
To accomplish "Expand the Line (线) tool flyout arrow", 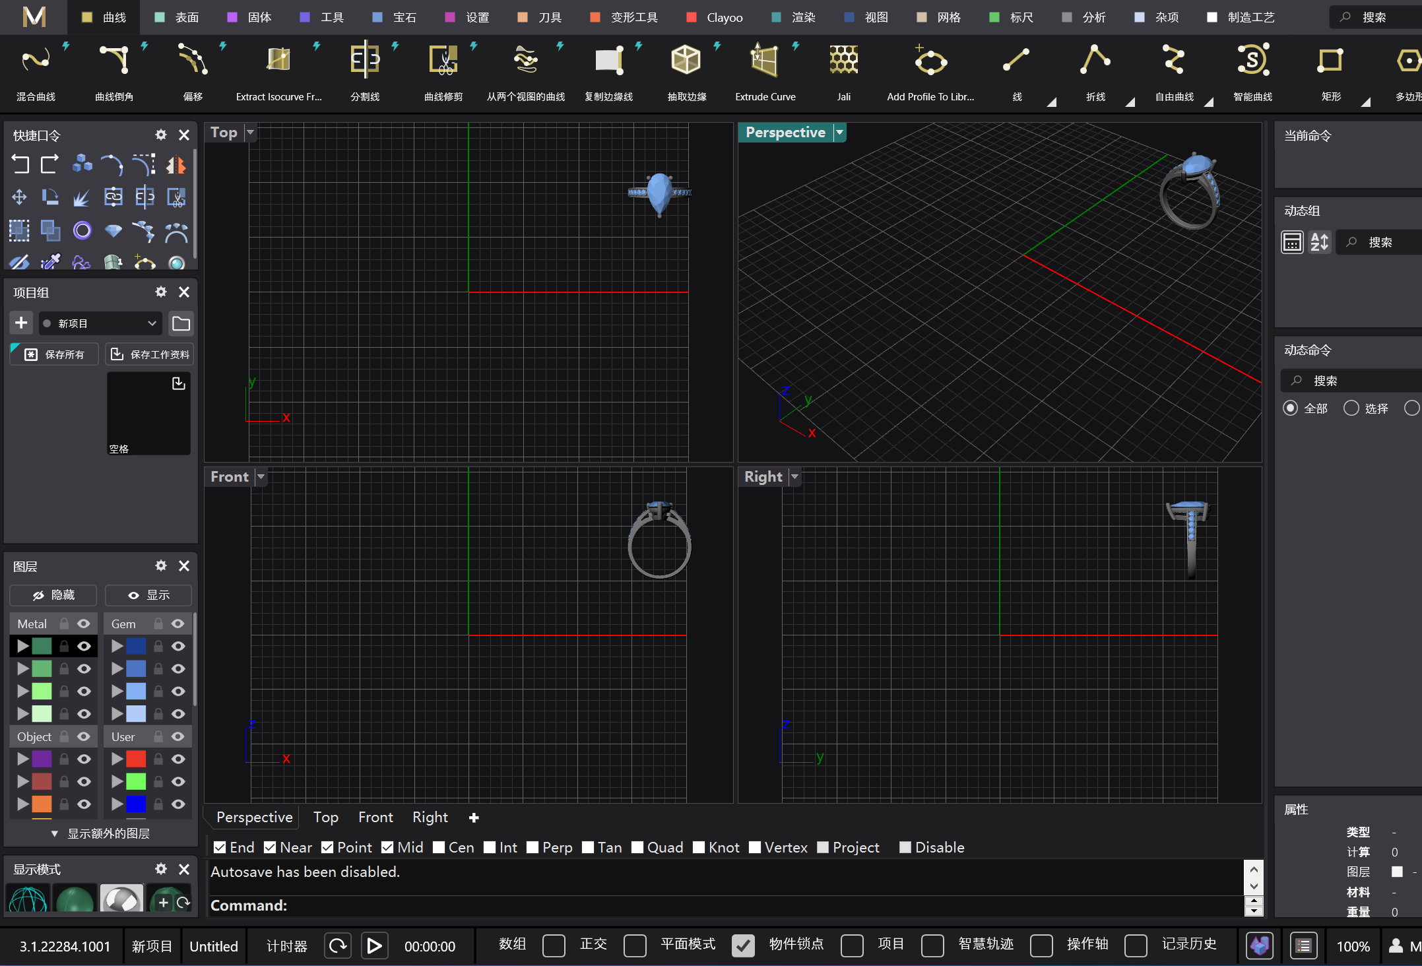I will coord(1052,102).
